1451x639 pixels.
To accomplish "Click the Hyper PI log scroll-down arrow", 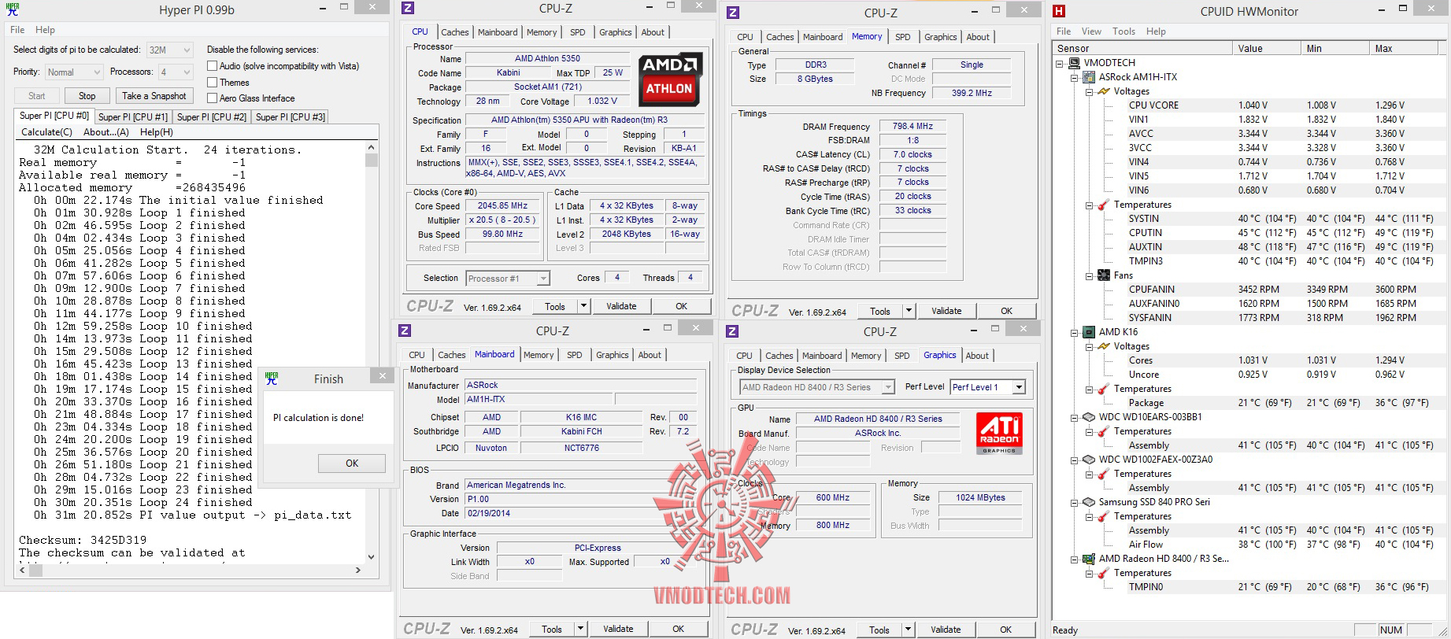I will point(372,557).
